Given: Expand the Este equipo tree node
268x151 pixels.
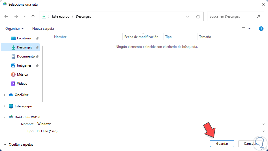Looking at the screenshot, I should tap(5, 106).
